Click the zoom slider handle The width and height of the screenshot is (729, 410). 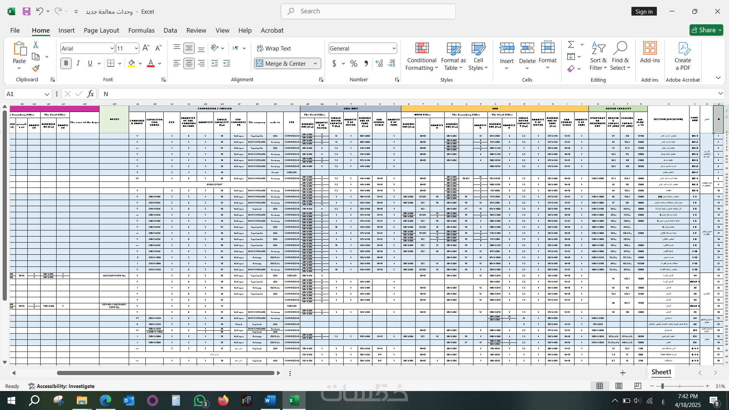663,386
